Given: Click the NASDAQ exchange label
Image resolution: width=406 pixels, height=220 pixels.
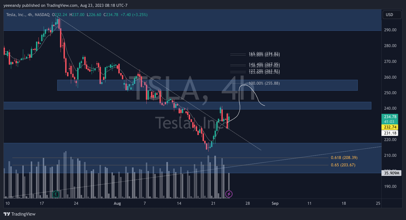Looking at the screenshot, I should click(42, 15).
